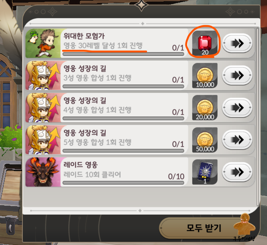This screenshot has width=267, height=245.
Task: Select the 4성 영웅 합성 quest row text
Action: point(97,110)
